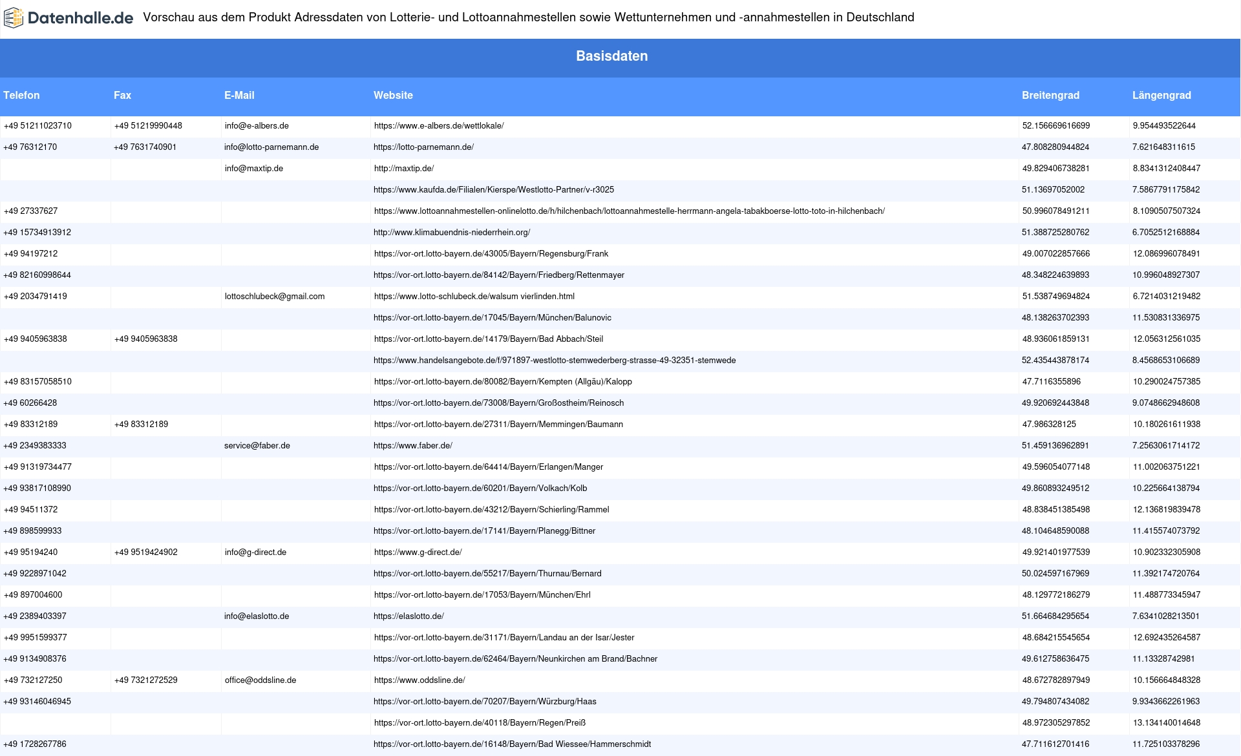Click the Fax column header
The image size is (1241, 756).
pos(122,95)
